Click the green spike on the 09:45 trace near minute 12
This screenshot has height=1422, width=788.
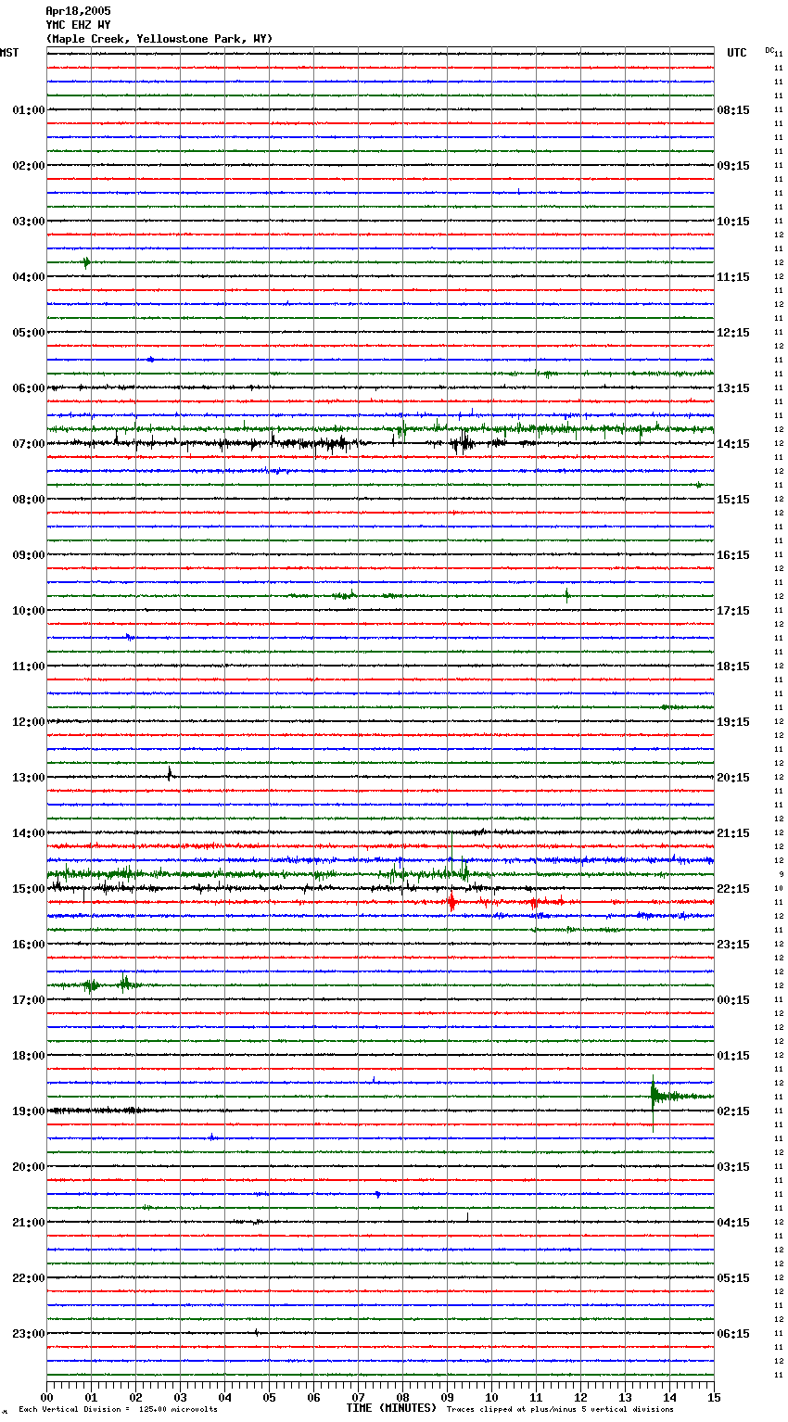point(567,595)
